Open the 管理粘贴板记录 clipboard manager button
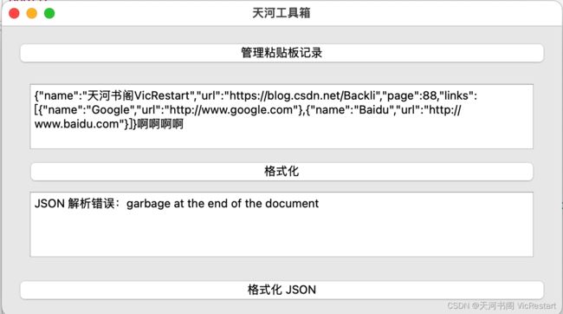563x314 pixels. click(281, 53)
